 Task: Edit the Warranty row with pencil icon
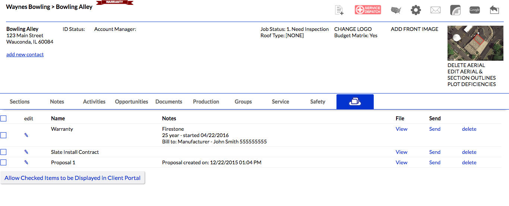[x=26, y=135]
